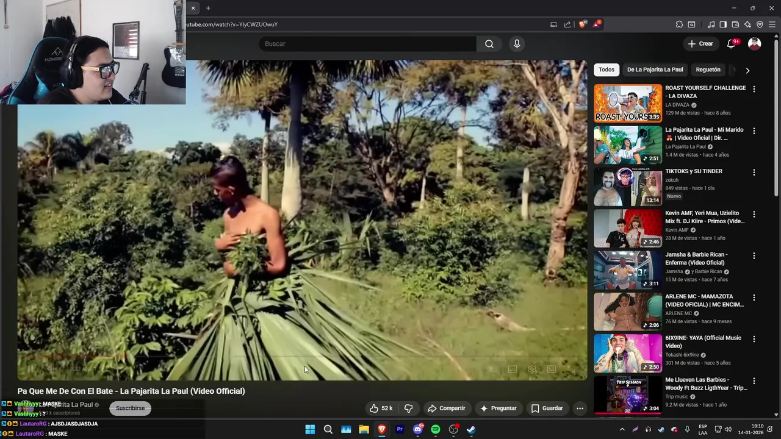Show hidden system tray icons chevron

pos(622,429)
